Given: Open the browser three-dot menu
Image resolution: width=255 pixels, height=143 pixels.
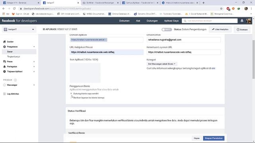Looking at the screenshot, I should tap(251, 9).
